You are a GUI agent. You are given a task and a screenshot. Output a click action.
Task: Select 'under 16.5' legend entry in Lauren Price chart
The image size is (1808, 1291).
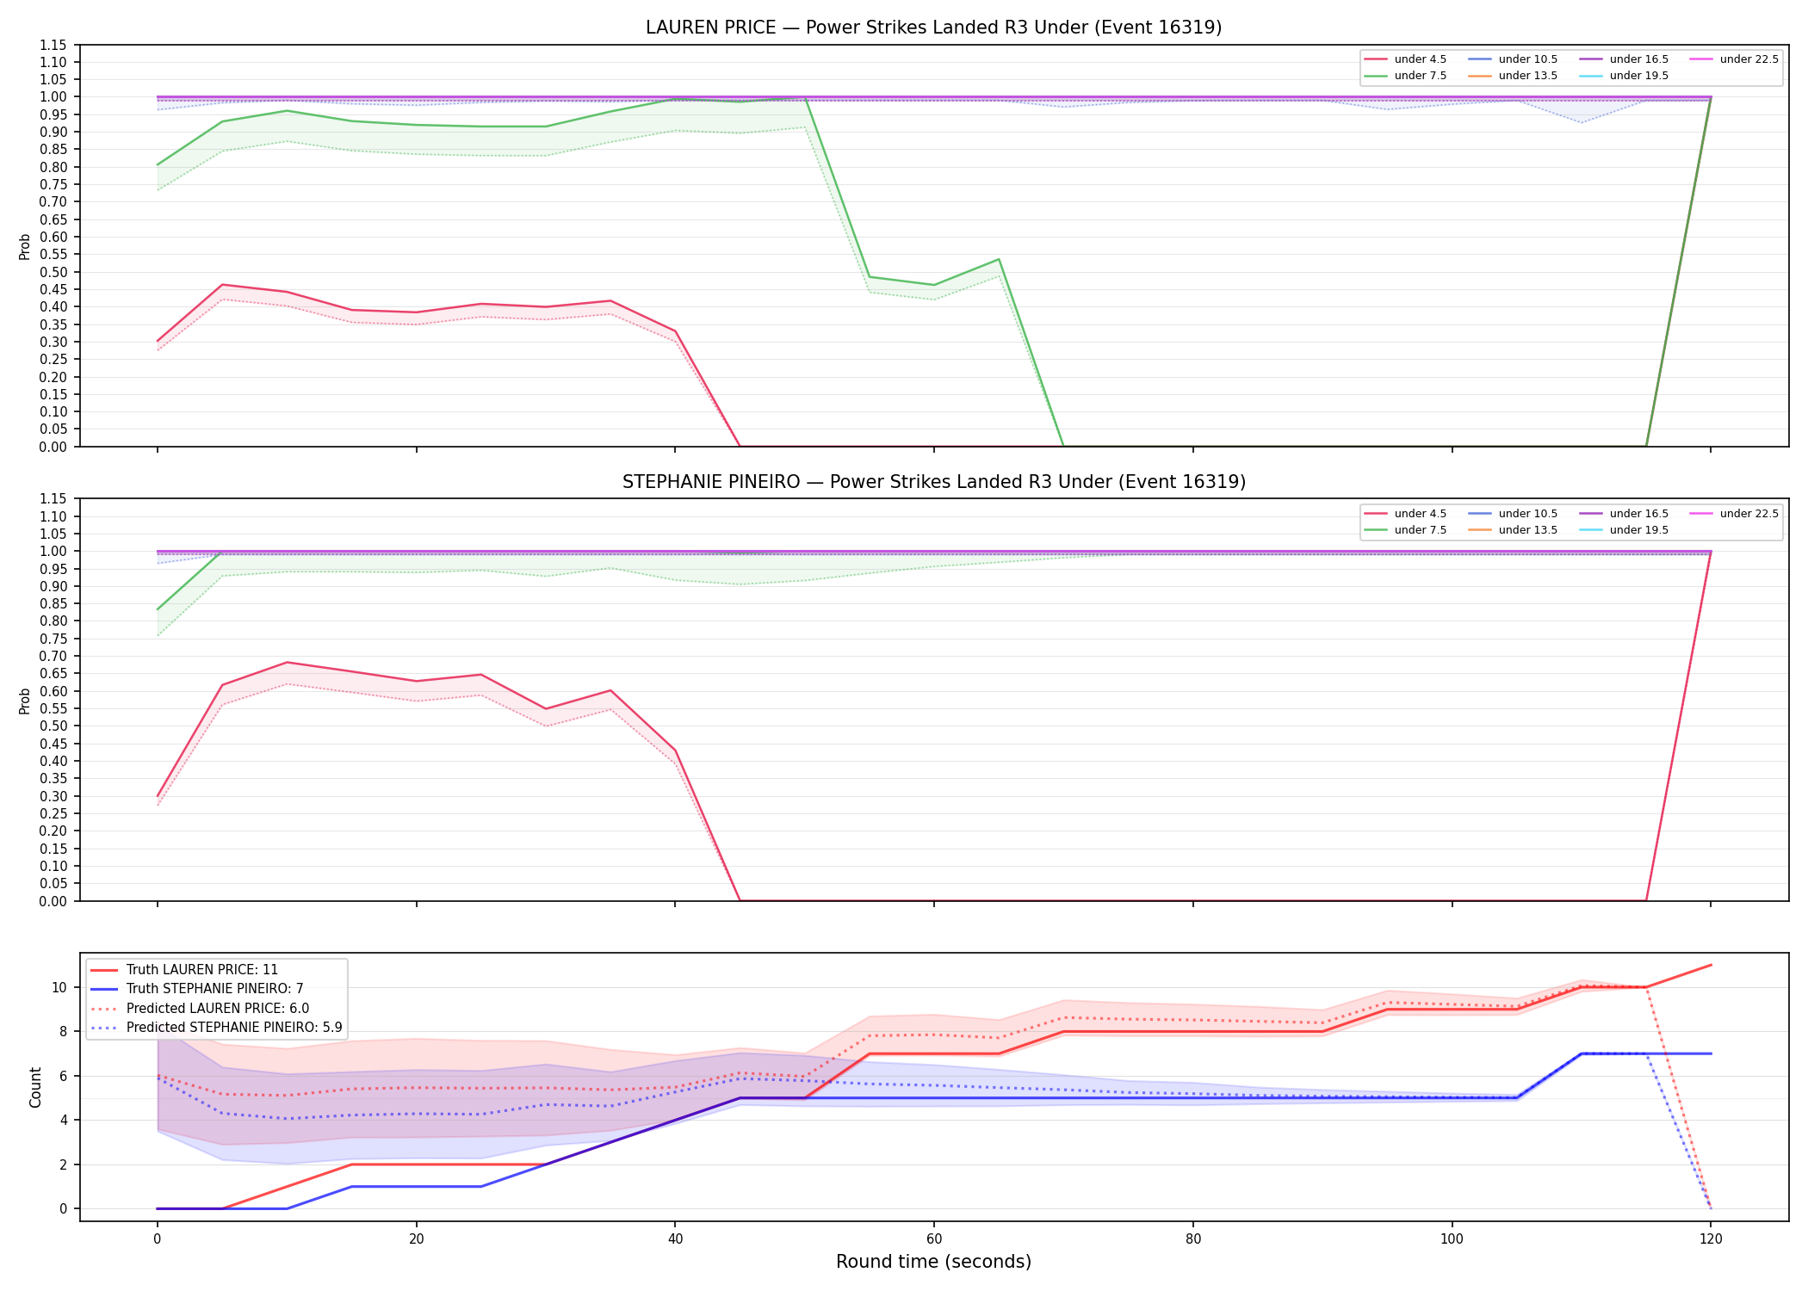[1625, 59]
